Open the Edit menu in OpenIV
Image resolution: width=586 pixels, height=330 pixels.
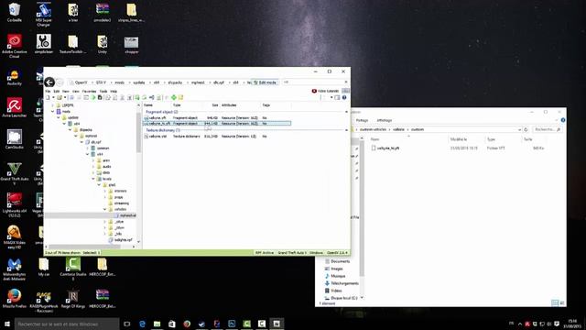tap(57, 92)
